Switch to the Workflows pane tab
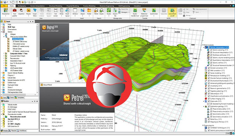The height and width of the screenshot is (136, 235). click(x=22, y=131)
